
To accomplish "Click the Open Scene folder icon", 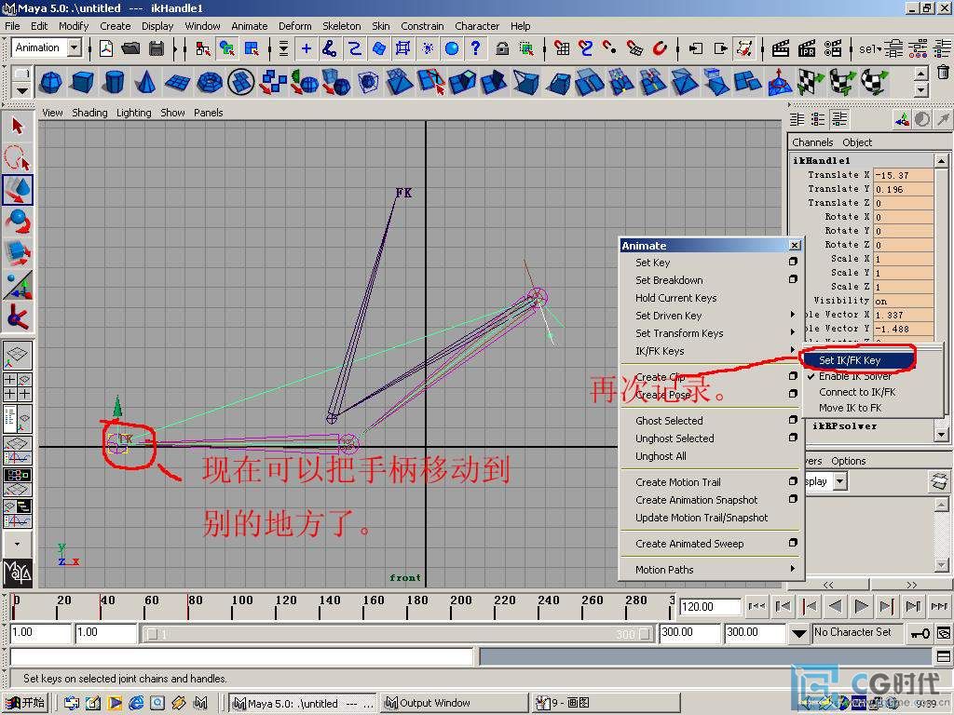I will (x=130, y=48).
